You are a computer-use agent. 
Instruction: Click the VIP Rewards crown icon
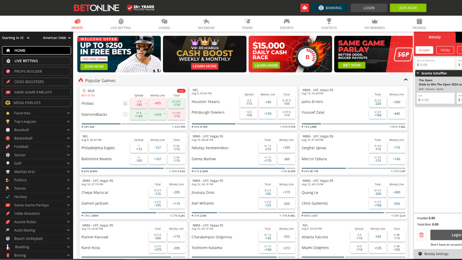[x=375, y=21]
